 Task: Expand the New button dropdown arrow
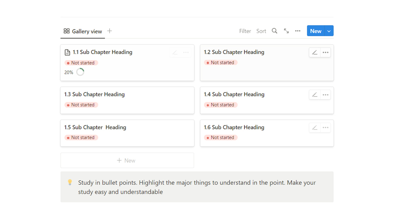tap(329, 31)
